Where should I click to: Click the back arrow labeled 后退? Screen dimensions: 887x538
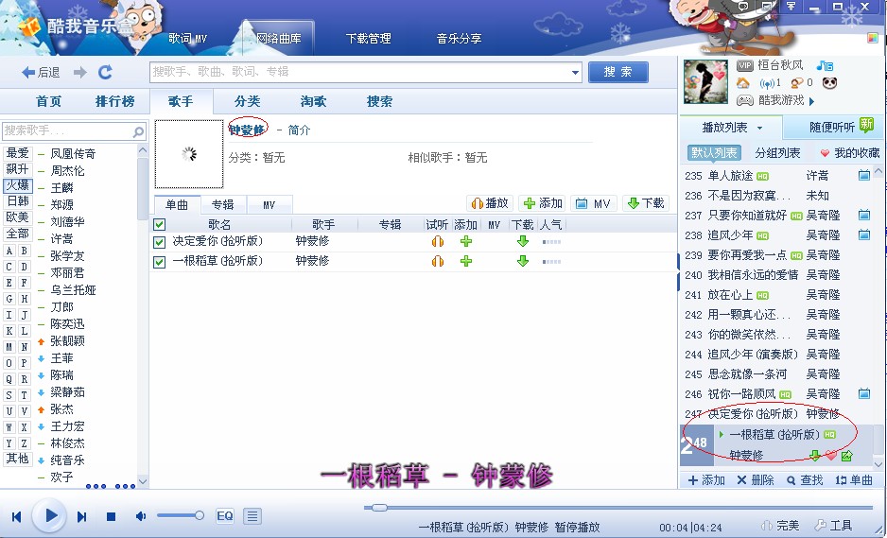(40, 73)
